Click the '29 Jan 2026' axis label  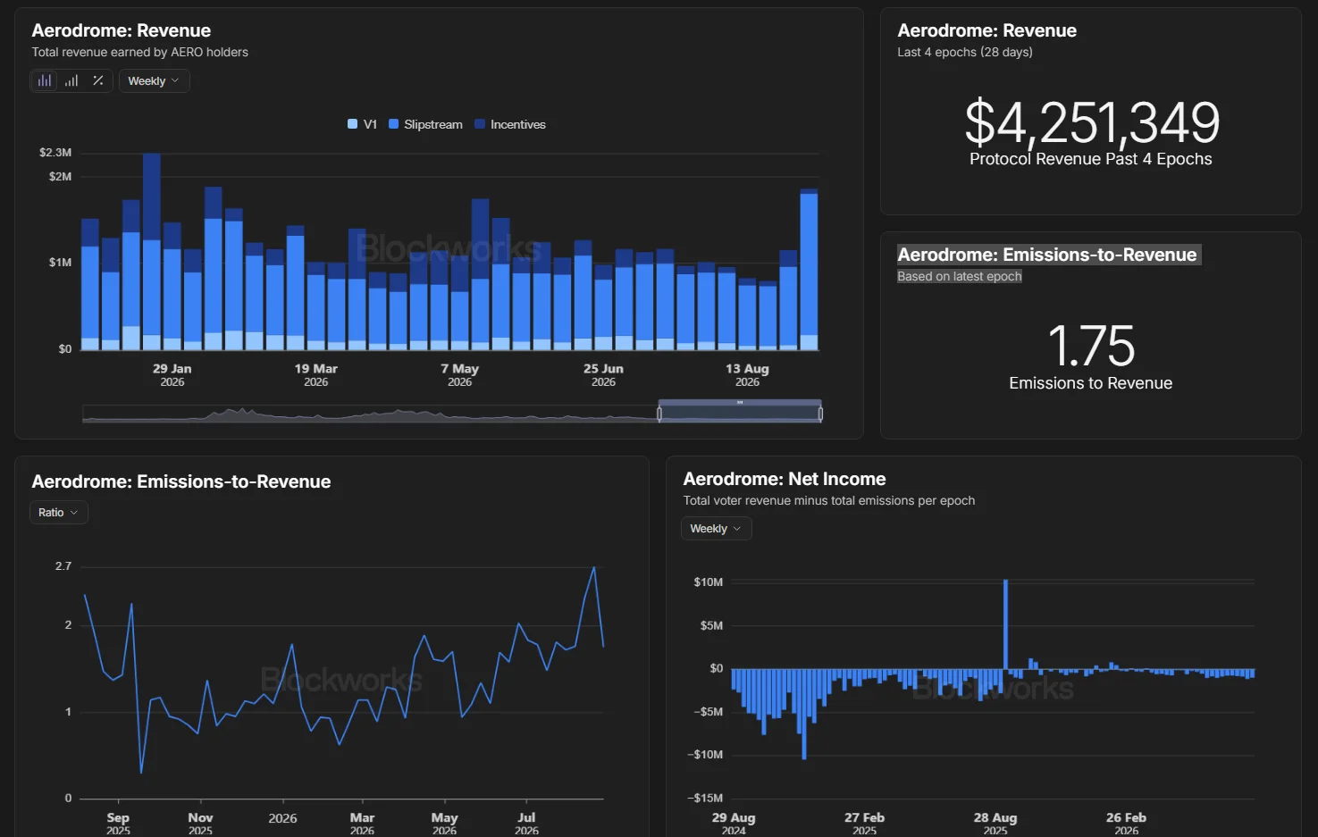point(172,374)
